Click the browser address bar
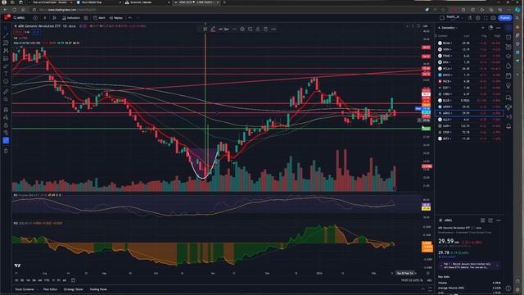 (x=228, y=10)
